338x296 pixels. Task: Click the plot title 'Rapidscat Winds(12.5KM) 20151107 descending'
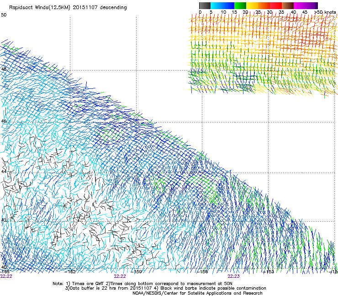point(68,8)
